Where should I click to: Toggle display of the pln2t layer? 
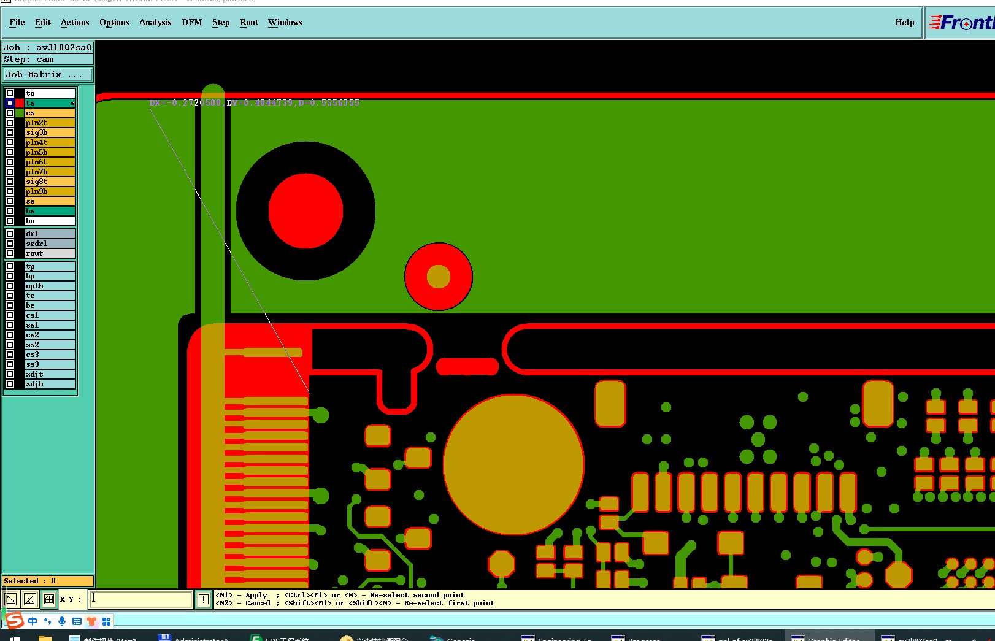(x=10, y=123)
